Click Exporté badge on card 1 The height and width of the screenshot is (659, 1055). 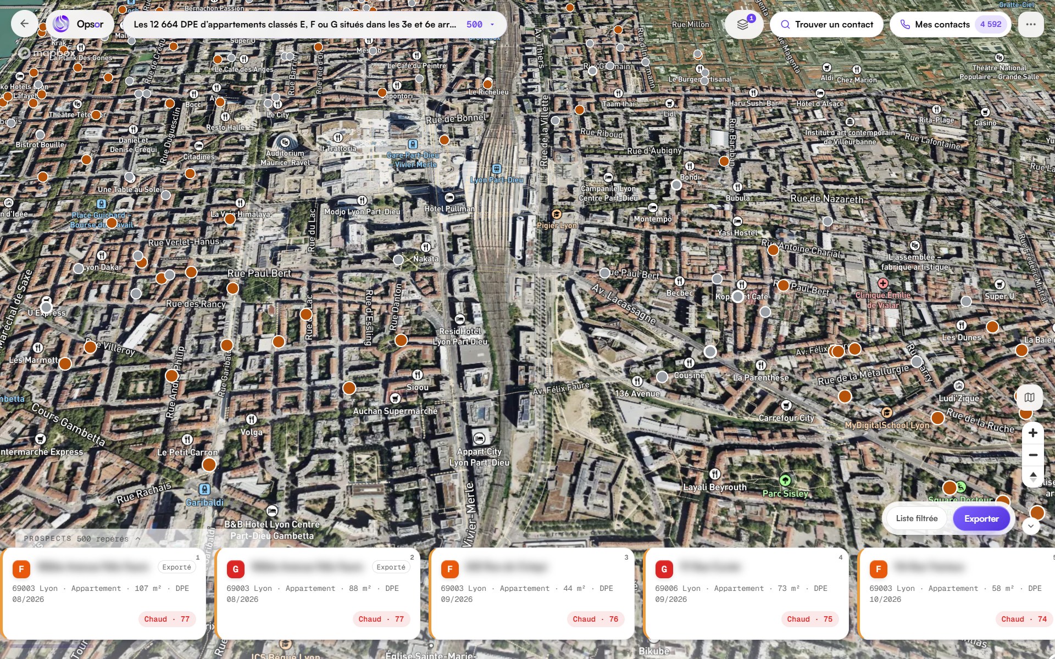177,567
